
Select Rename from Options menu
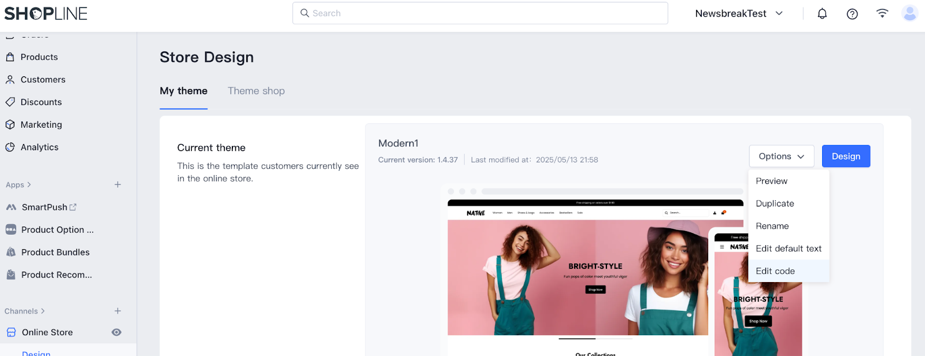point(789,226)
